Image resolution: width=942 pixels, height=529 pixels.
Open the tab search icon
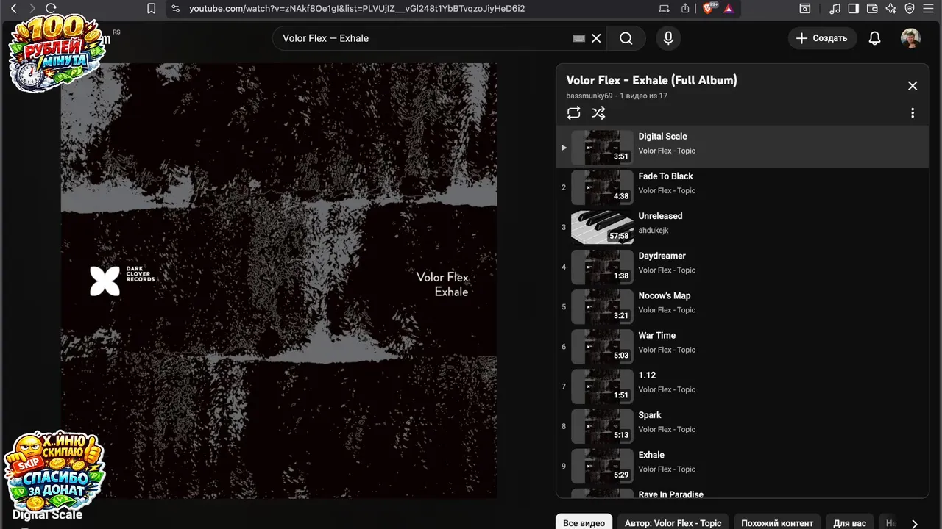(805, 9)
